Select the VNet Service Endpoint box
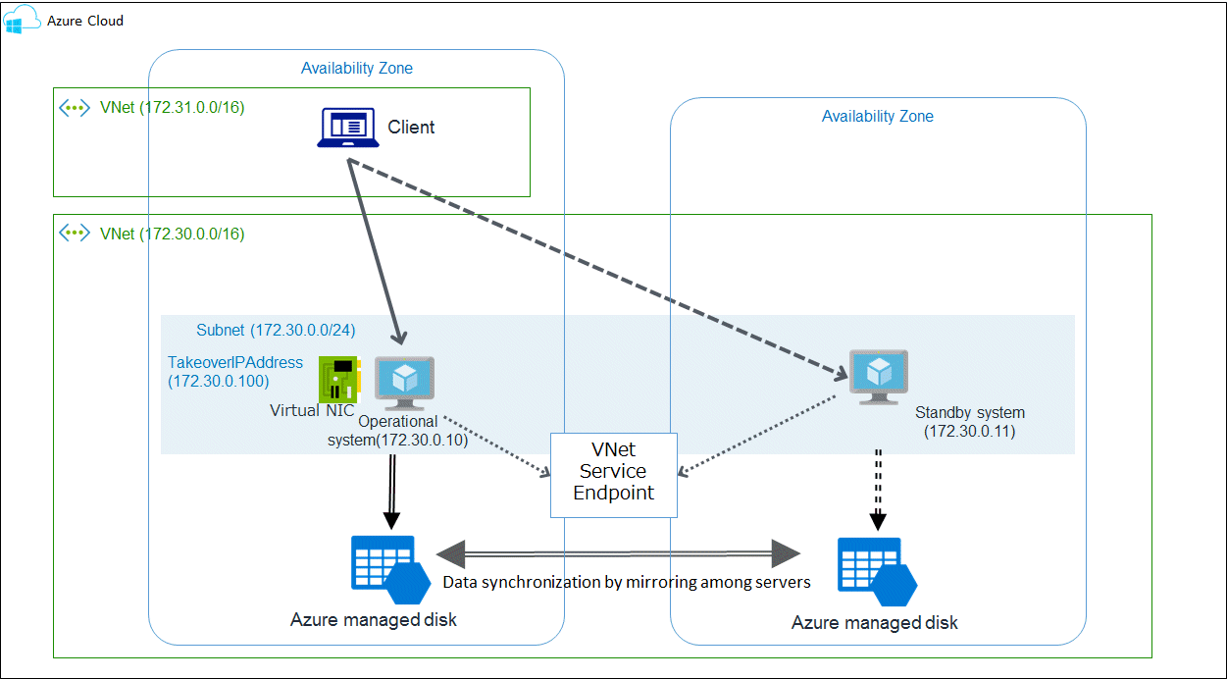Screen dimensions: 1227x679 pyautogui.click(x=614, y=475)
